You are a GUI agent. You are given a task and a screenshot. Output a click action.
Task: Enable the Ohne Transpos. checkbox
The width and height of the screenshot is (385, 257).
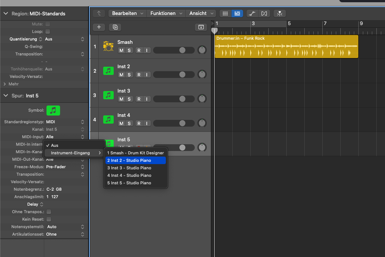pyautogui.click(x=49, y=212)
